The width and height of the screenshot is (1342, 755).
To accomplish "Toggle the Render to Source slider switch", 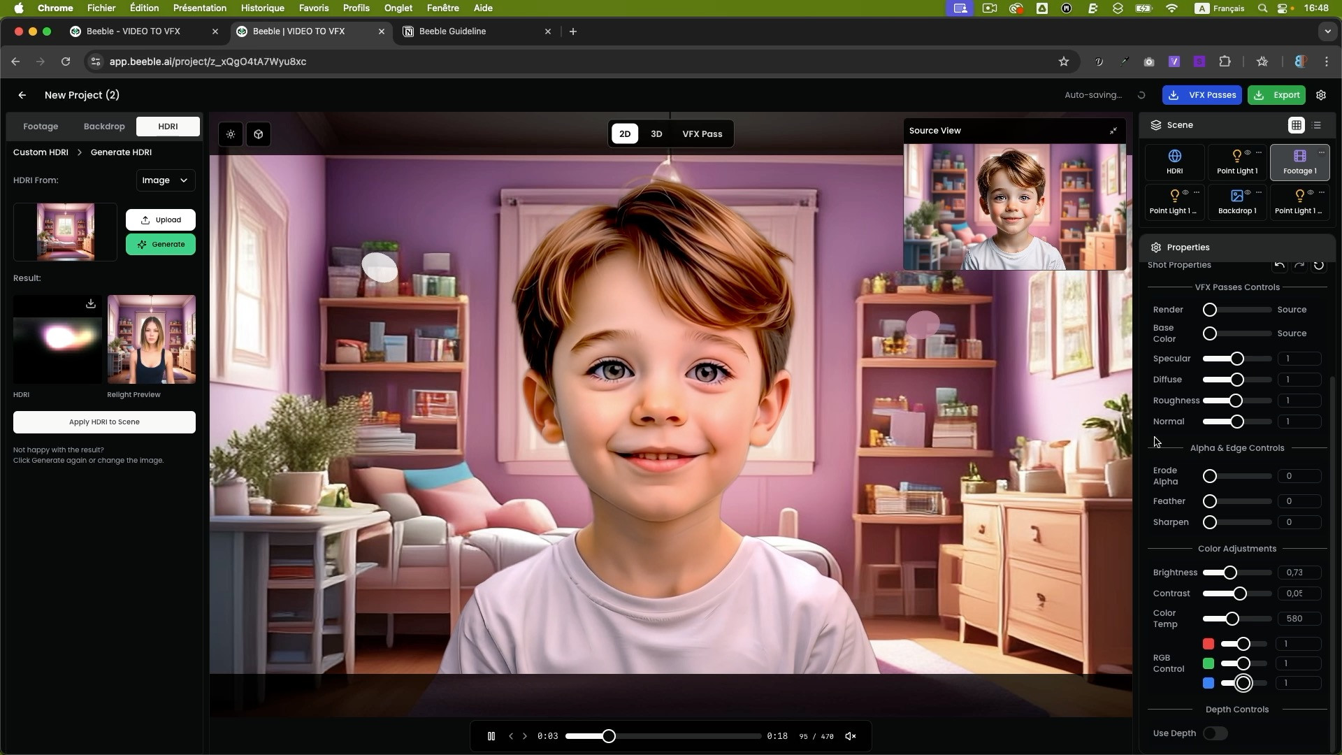I will pos(1210,310).
